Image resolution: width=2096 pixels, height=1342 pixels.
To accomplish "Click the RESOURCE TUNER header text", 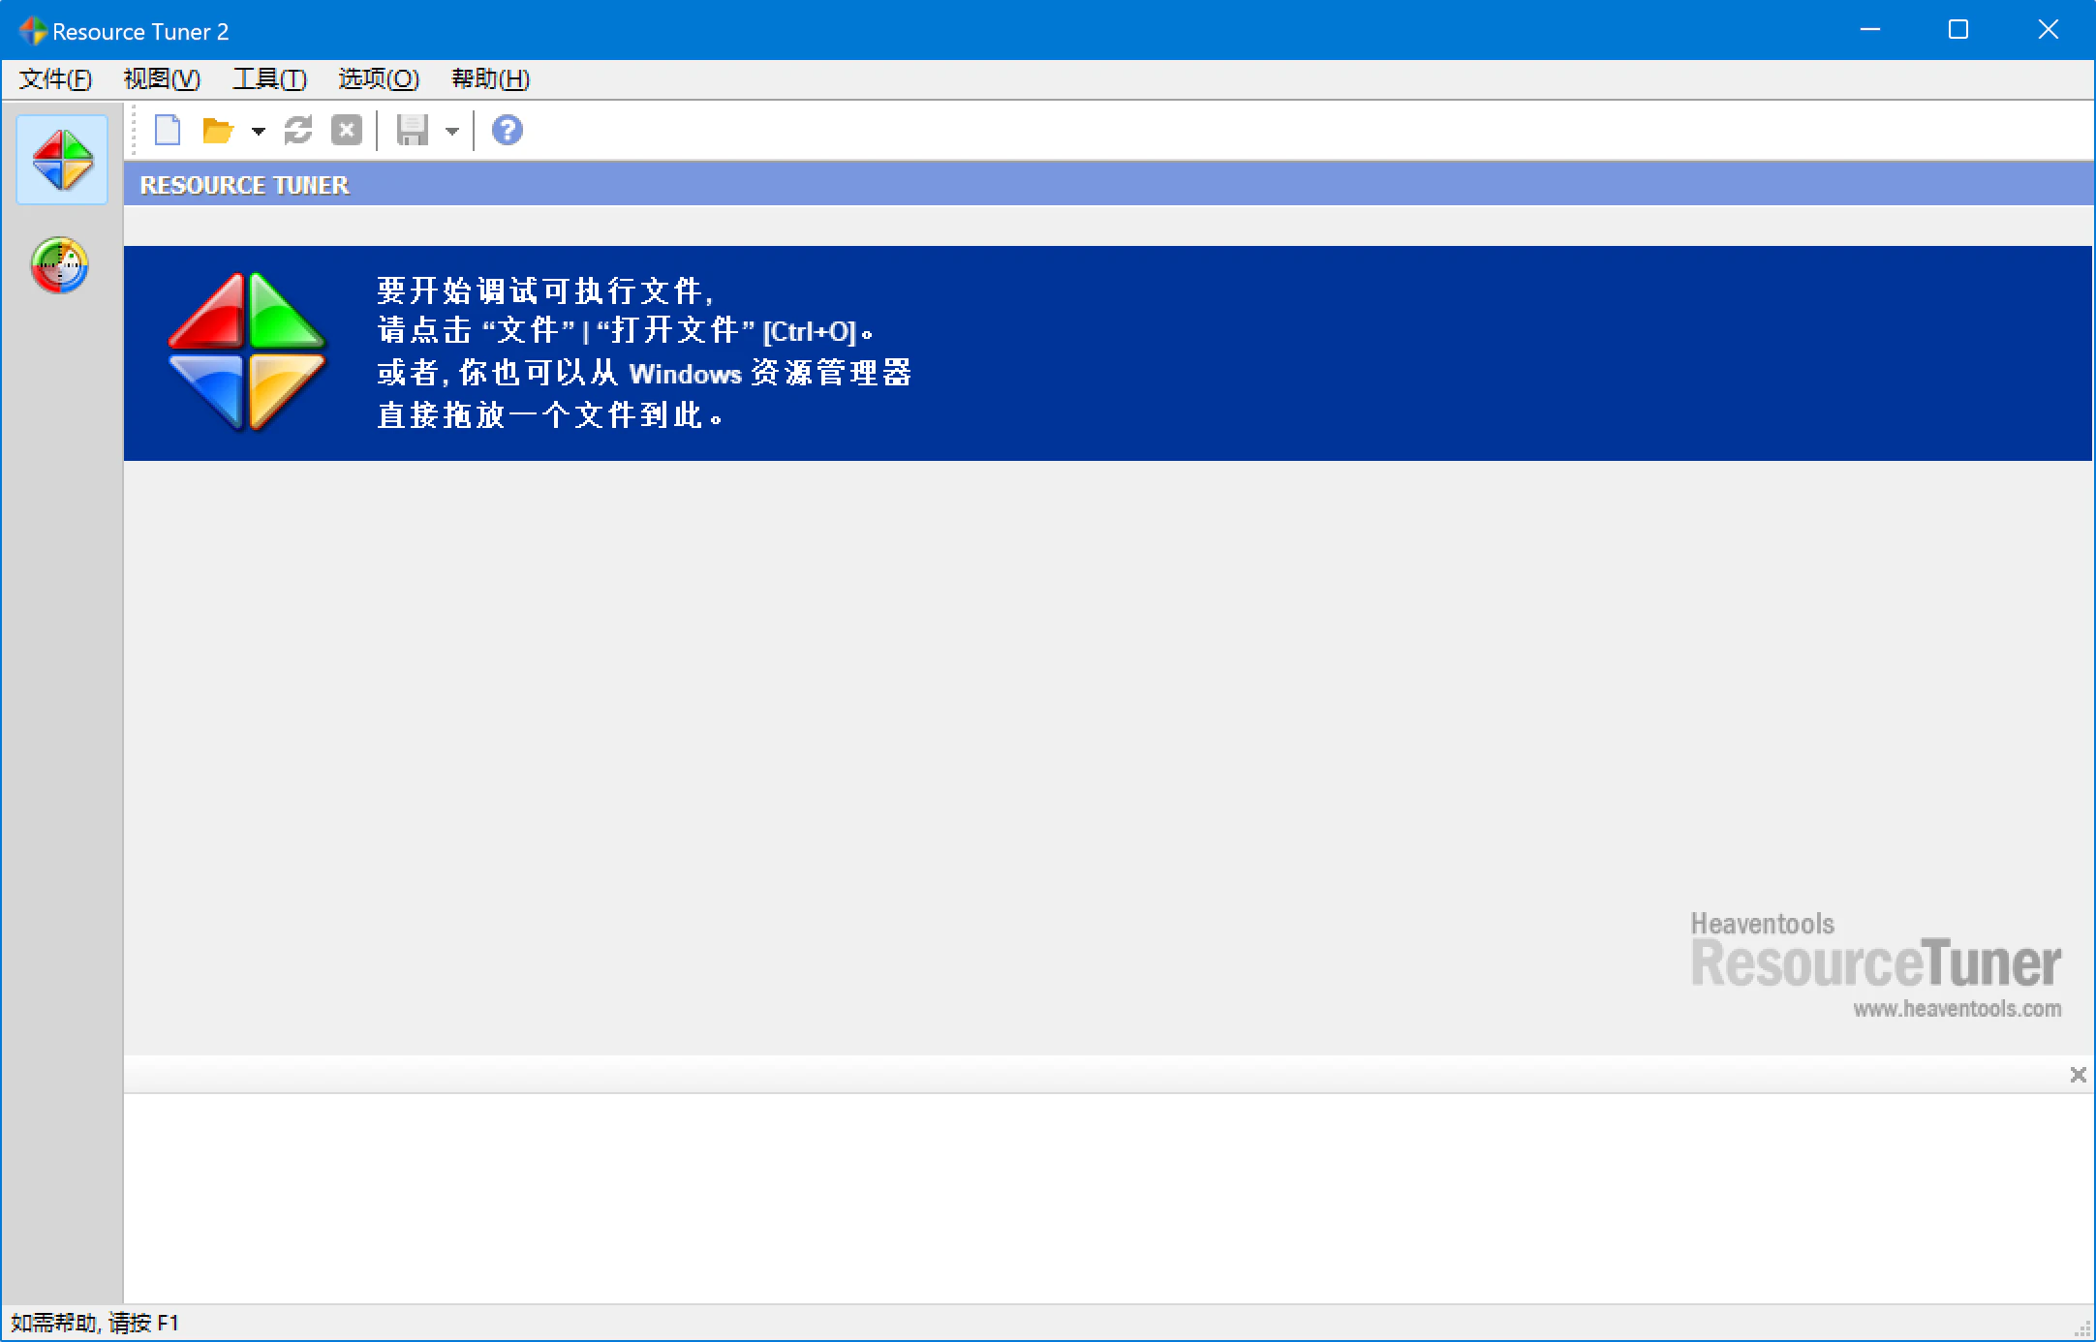I will click(244, 185).
